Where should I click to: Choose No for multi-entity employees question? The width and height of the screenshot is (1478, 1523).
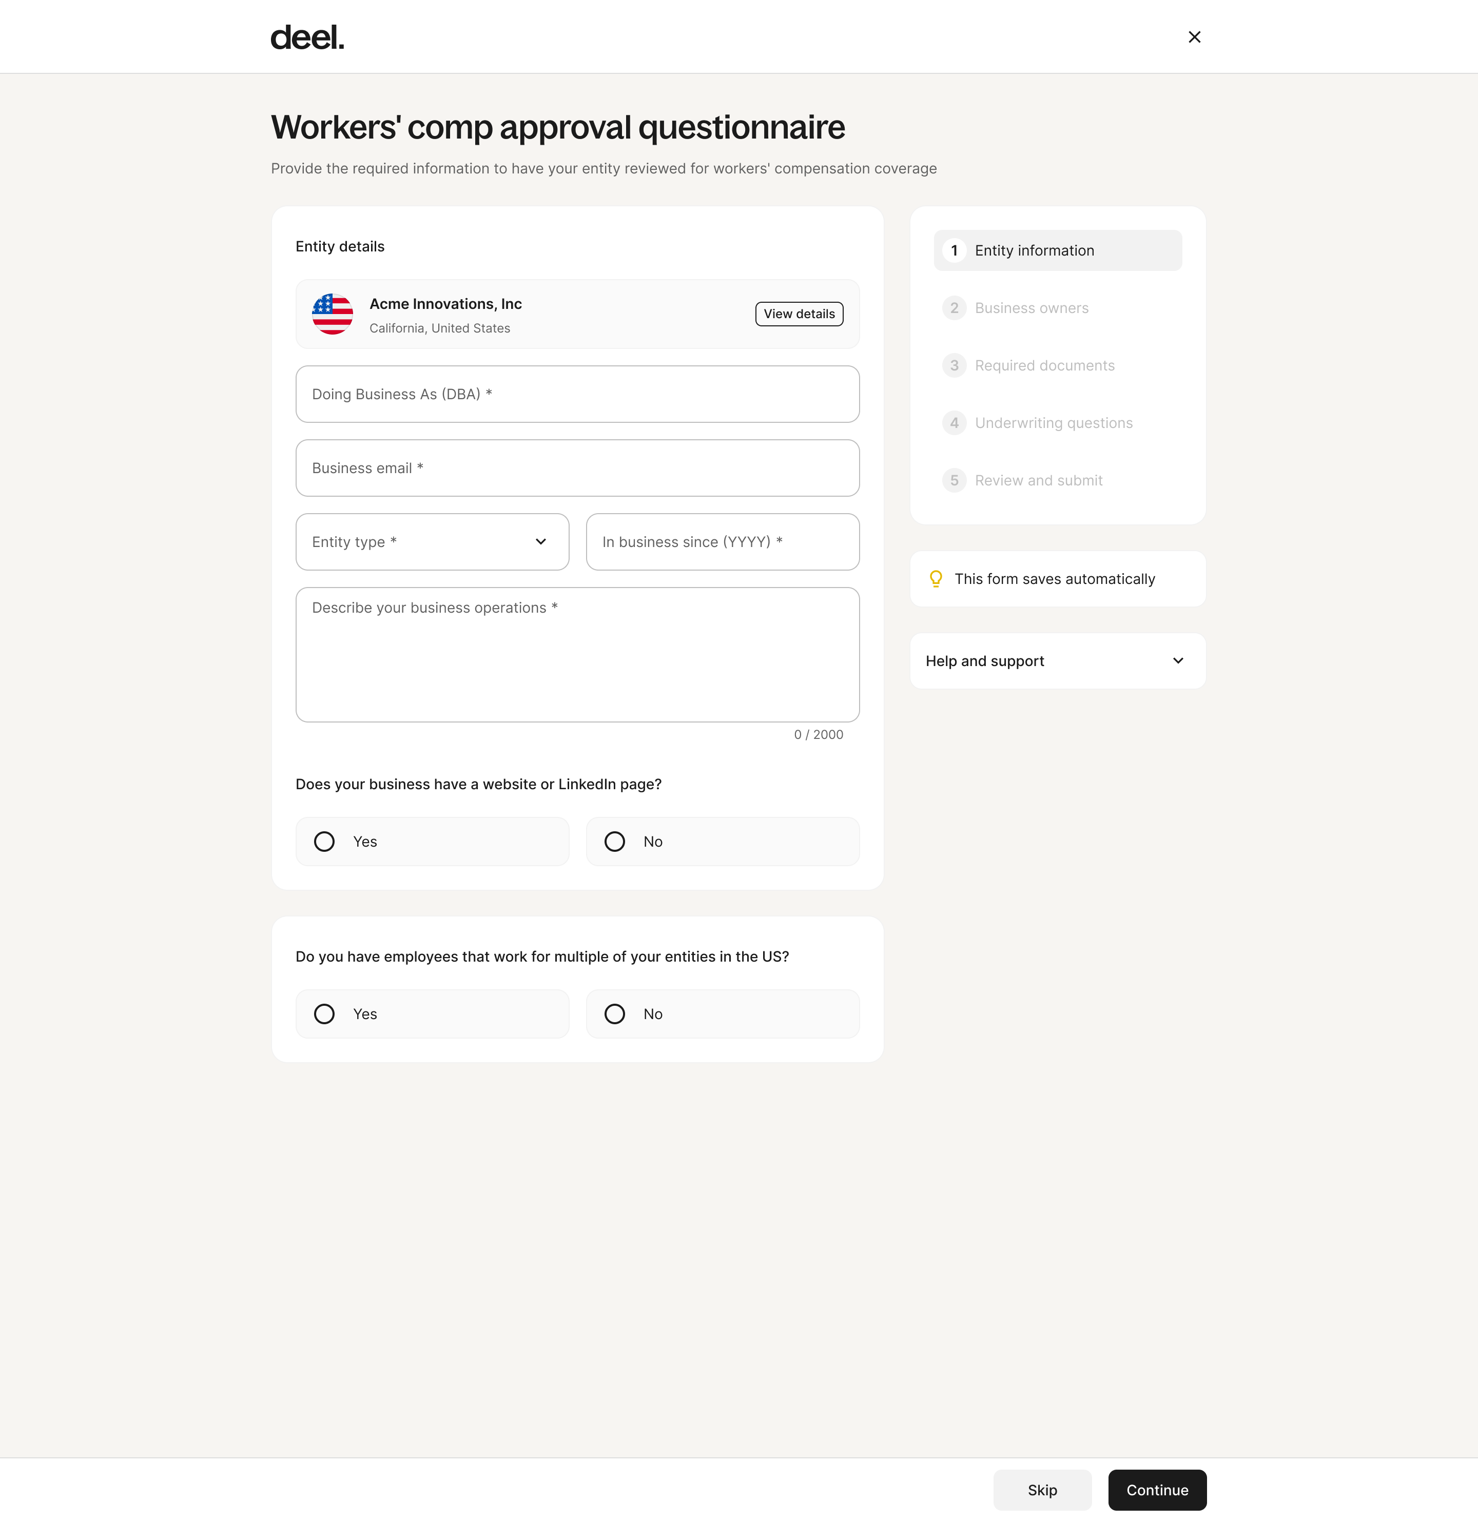tap(615, 1014)
